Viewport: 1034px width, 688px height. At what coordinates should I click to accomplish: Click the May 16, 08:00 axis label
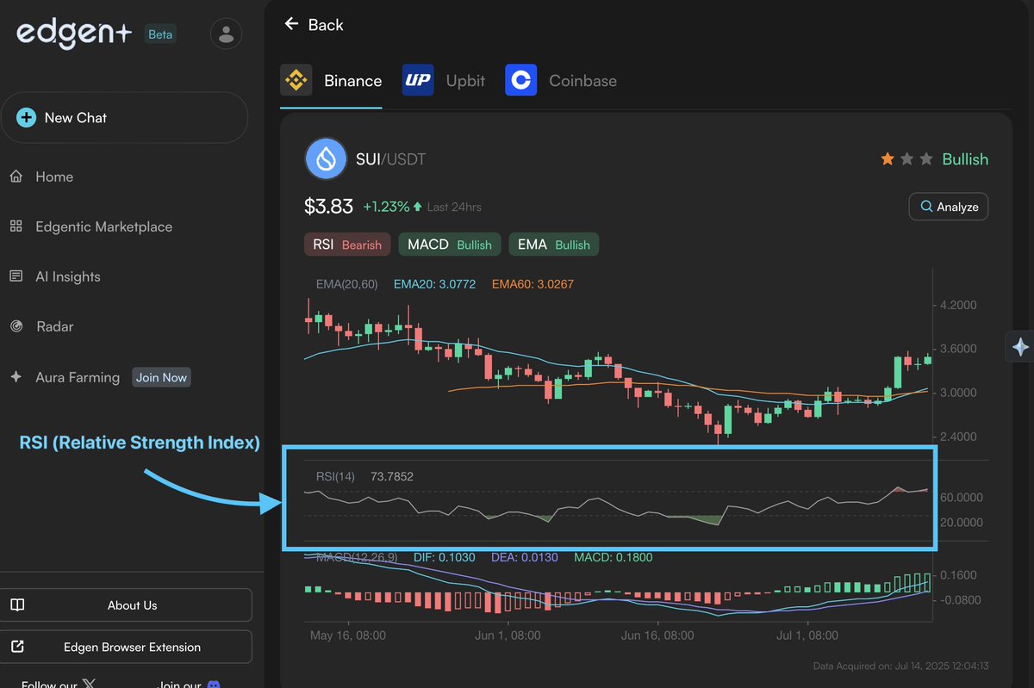(x=347, y=635)
